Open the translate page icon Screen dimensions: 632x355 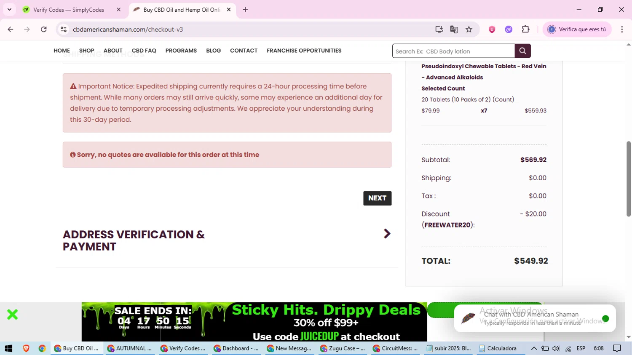tap(454, 29)
